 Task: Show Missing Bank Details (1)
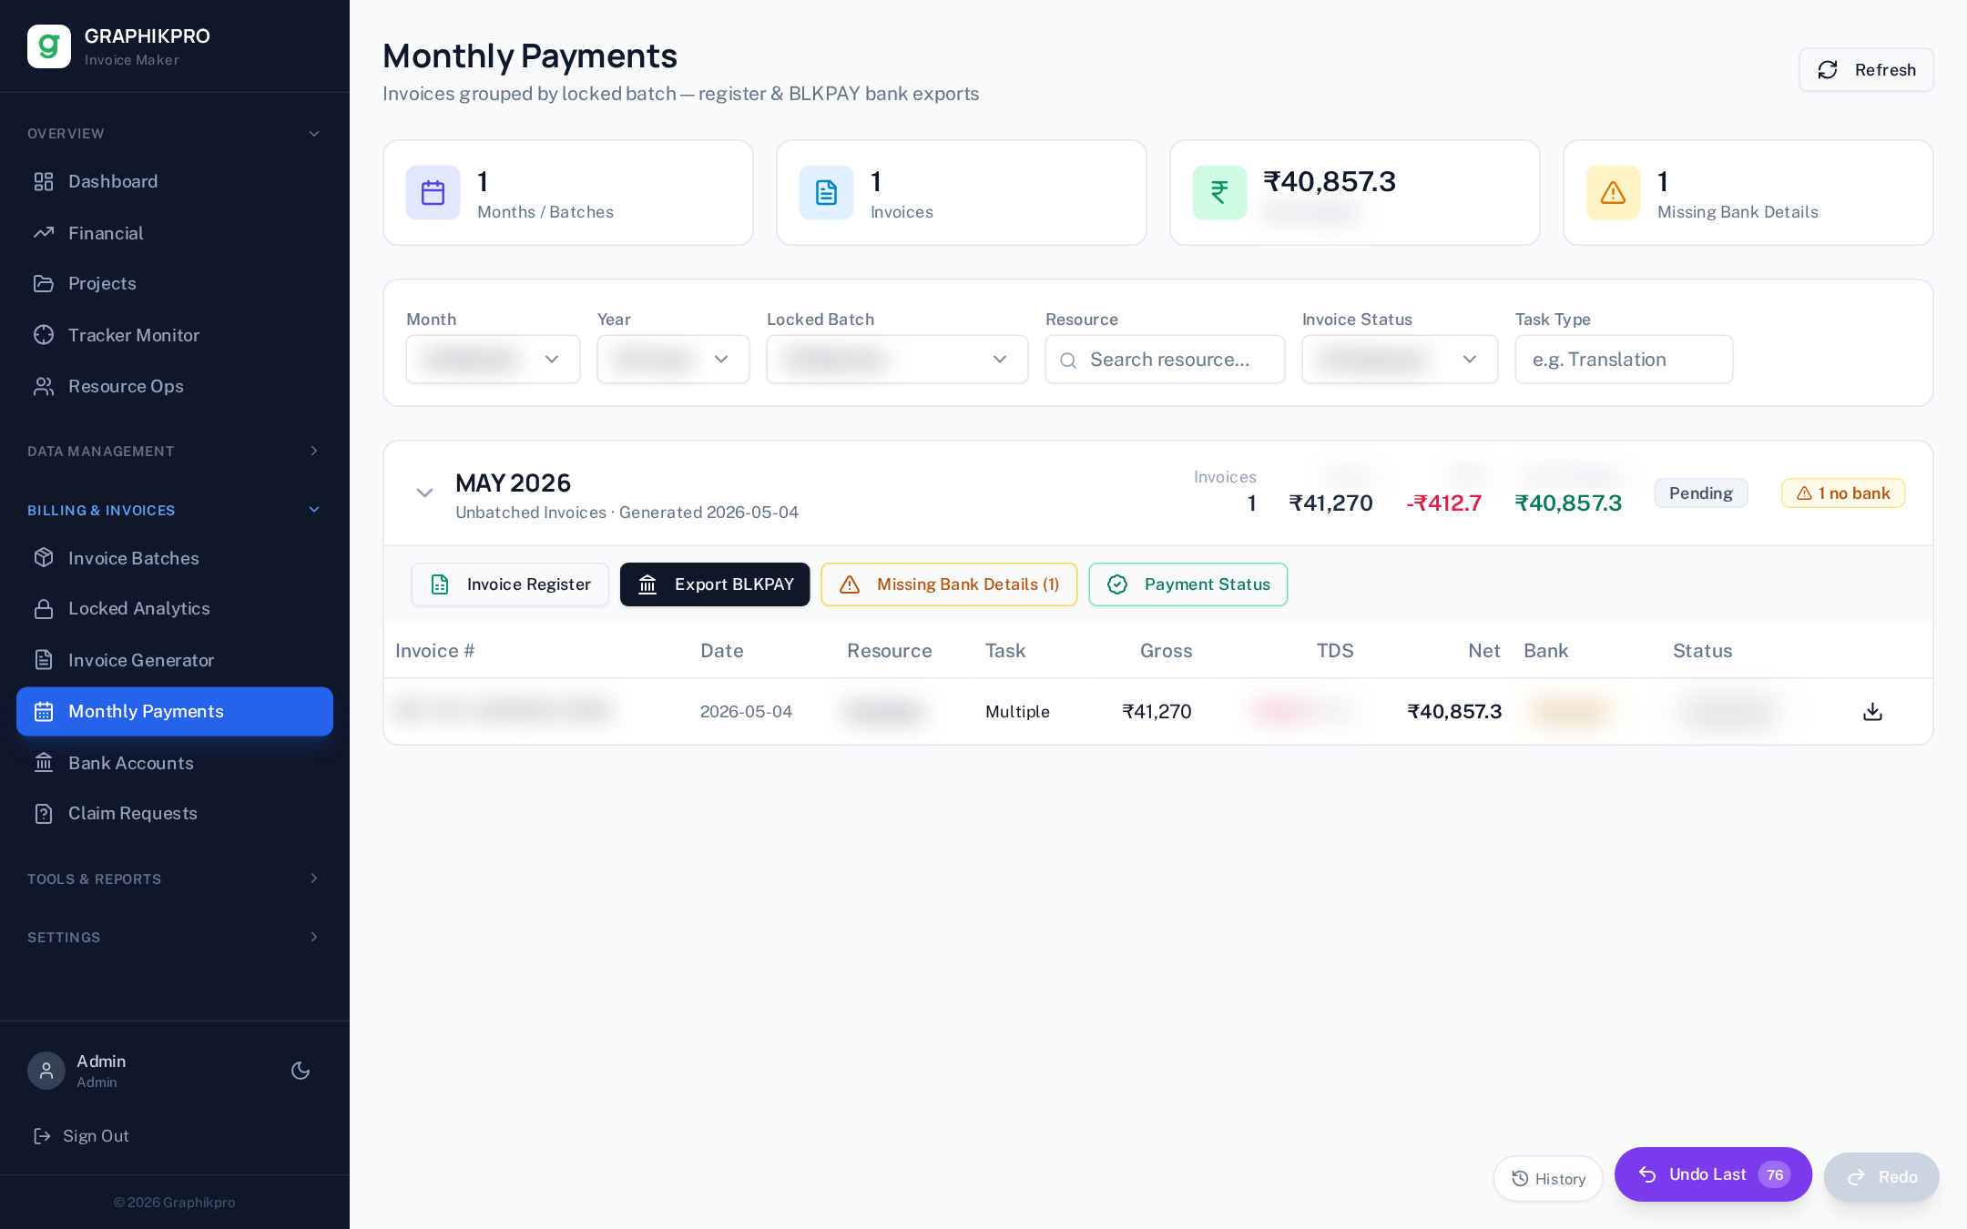pos(949,584)
